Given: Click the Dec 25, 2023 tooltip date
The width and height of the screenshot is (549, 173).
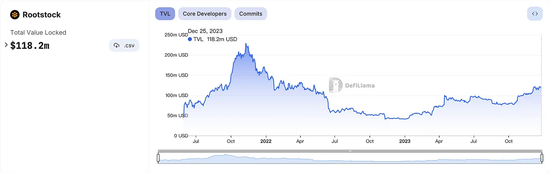Looking at the screenshot, I should click(x=205, y=31).
